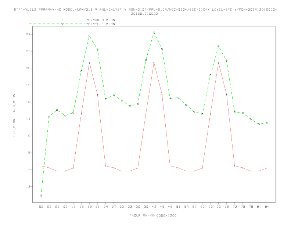Click x-axis tick label 27
The height and width of the screenshot is (225, 291).
(x=114, y=207)
